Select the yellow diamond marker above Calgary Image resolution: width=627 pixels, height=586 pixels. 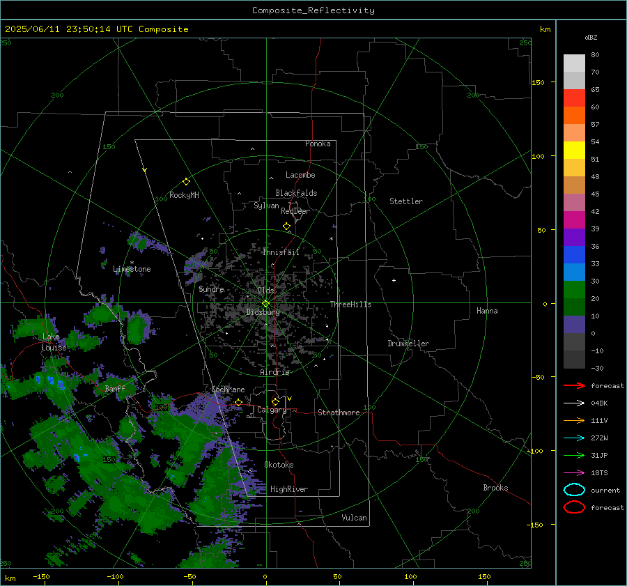click(x=275, y=401)
